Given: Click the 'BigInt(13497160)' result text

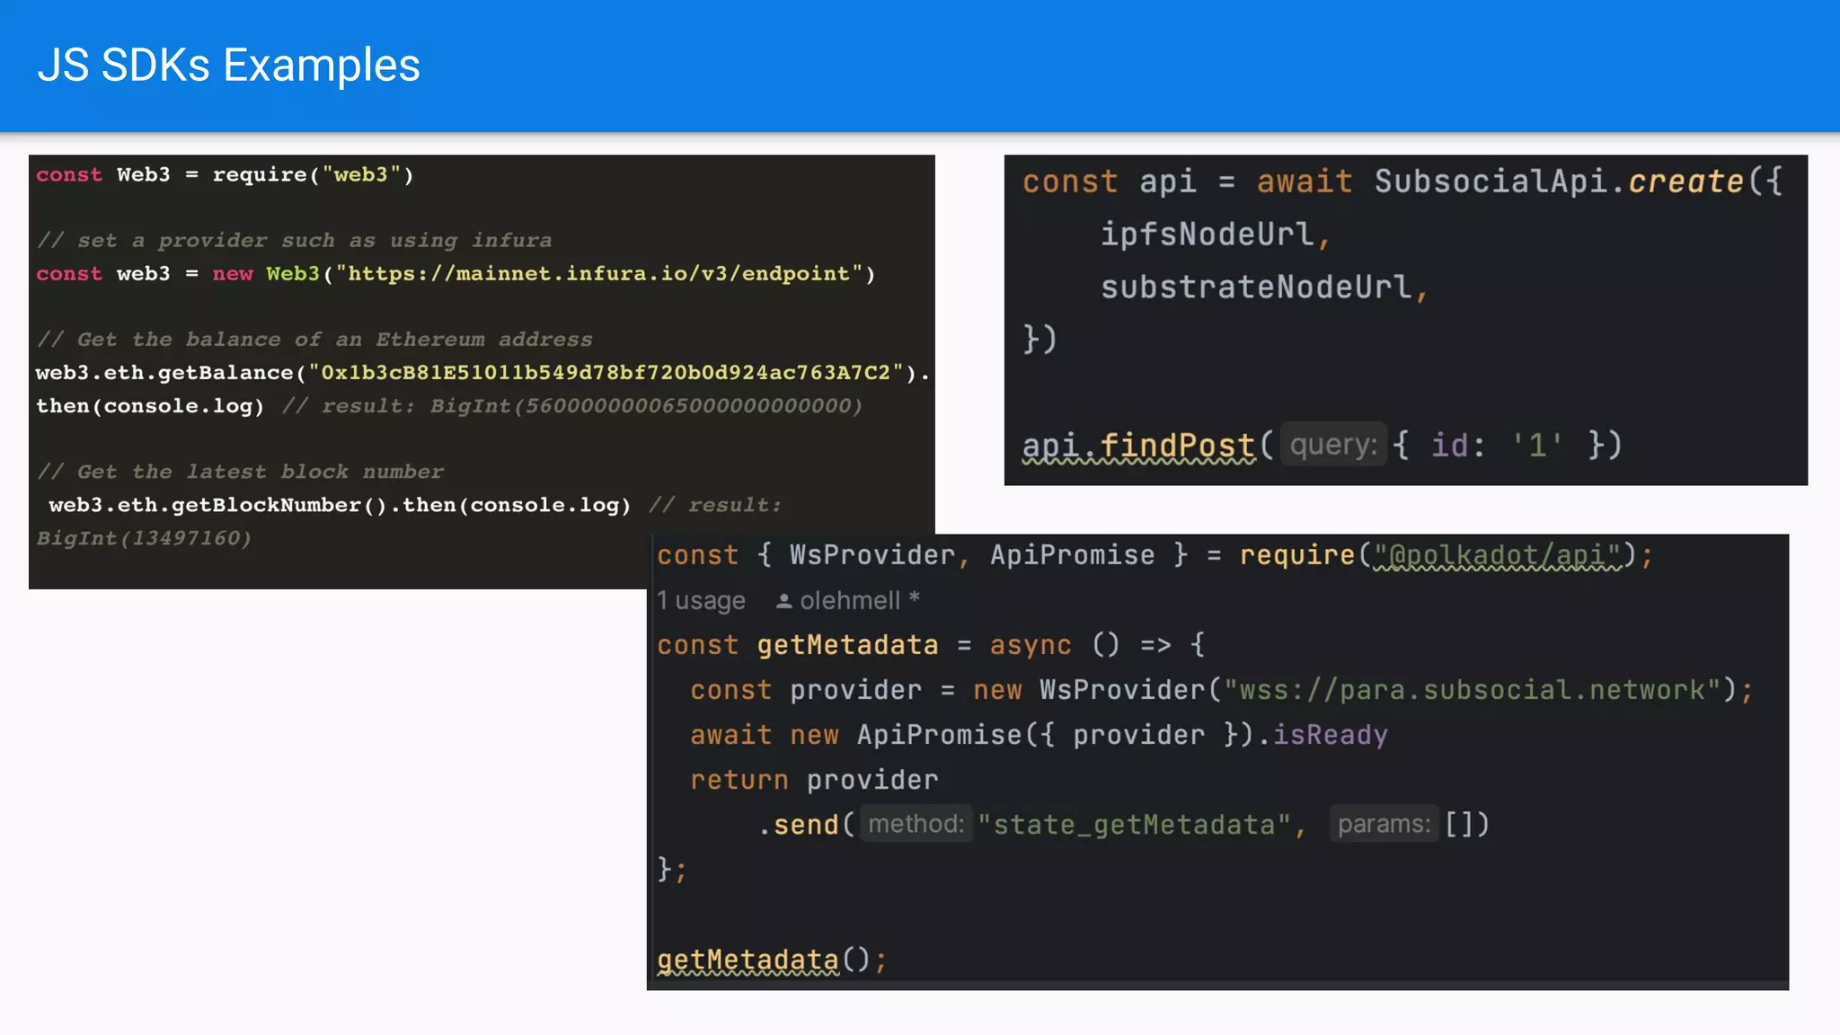Looking at the screenshot, I should (144, 537).
